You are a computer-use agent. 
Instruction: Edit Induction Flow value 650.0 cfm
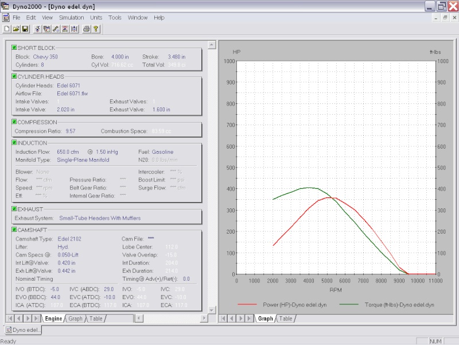pyautogui.click(x=68, y=152)
